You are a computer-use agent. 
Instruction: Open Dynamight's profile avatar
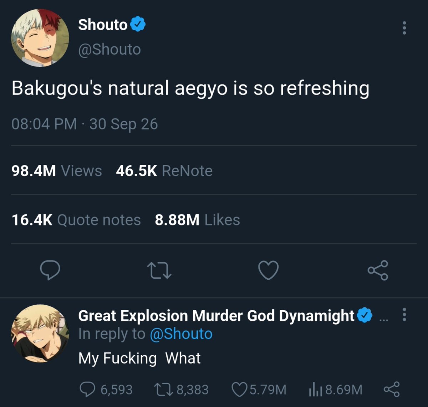(40, 334)
